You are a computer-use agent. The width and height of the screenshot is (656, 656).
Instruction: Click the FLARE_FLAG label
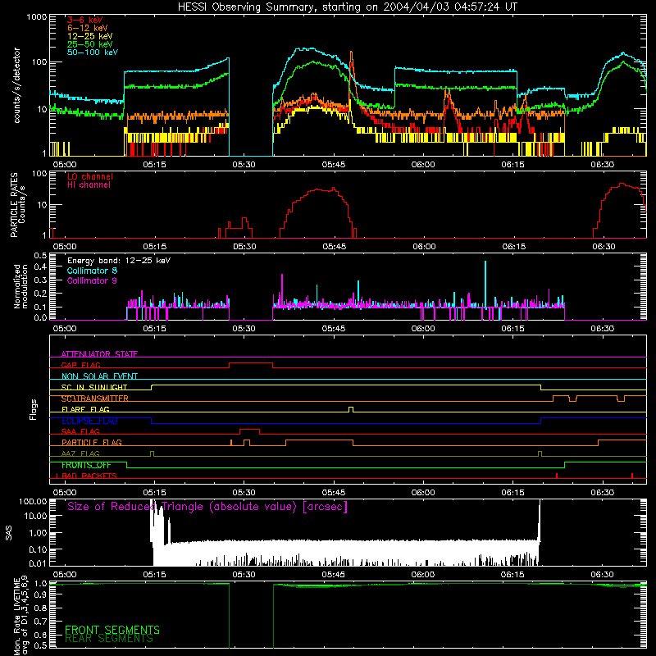(85, 409)
